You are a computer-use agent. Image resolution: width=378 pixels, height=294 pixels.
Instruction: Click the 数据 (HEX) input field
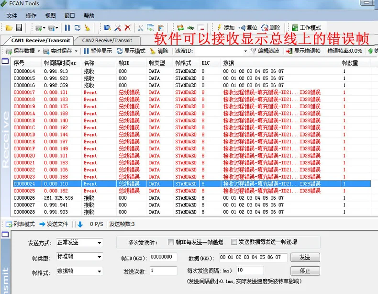click(253, 257)
